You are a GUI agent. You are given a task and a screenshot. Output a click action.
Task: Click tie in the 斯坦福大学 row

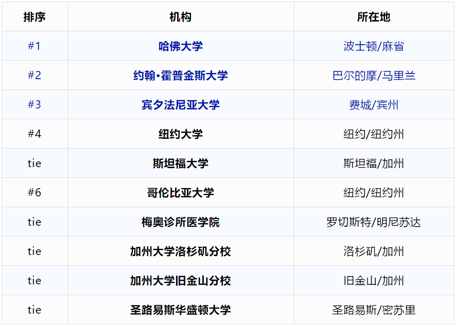click(34, 163)
